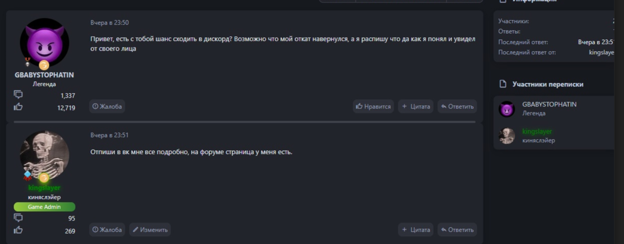Click the small devil avatar in participants list
624x244 pixels.
click(x=507, y=109)
